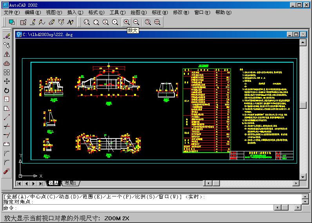Jump to last layout tab arrow
This screenshot has width=312, height=223.
tap(41, 183)
